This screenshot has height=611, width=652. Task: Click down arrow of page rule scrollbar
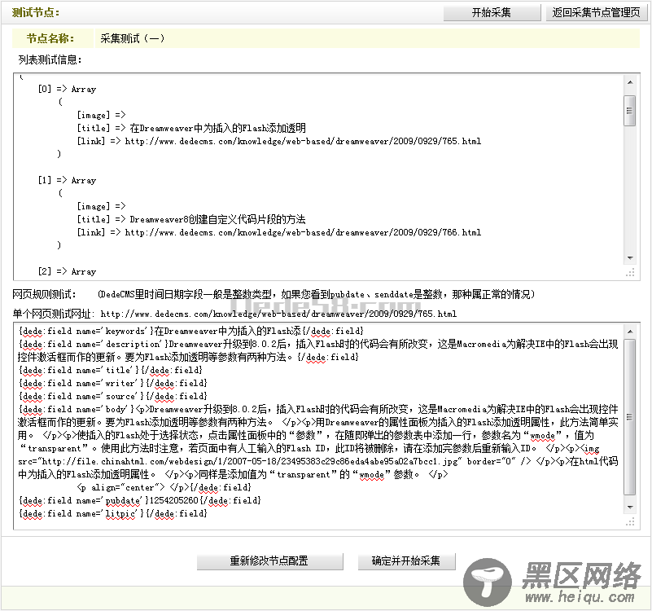click(x=630, y=508)
